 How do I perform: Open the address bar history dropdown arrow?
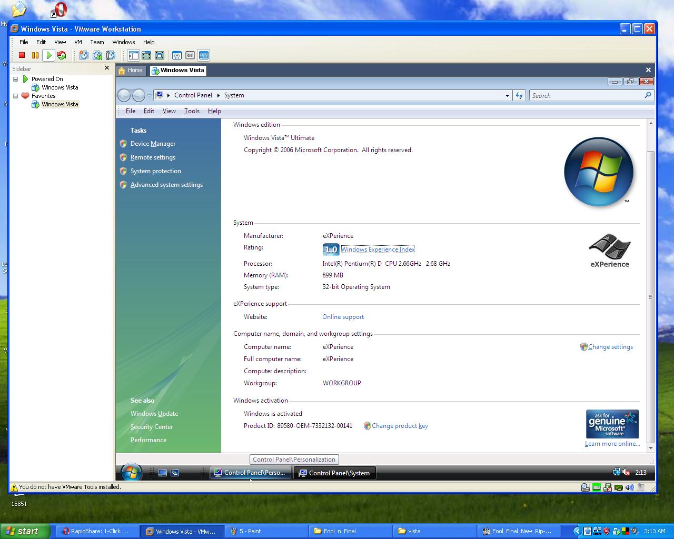(507, 95)
